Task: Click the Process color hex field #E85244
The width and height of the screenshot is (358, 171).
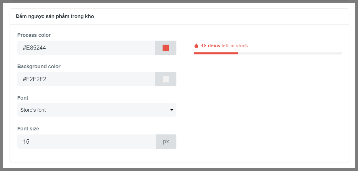Action: tap(86, 48)
